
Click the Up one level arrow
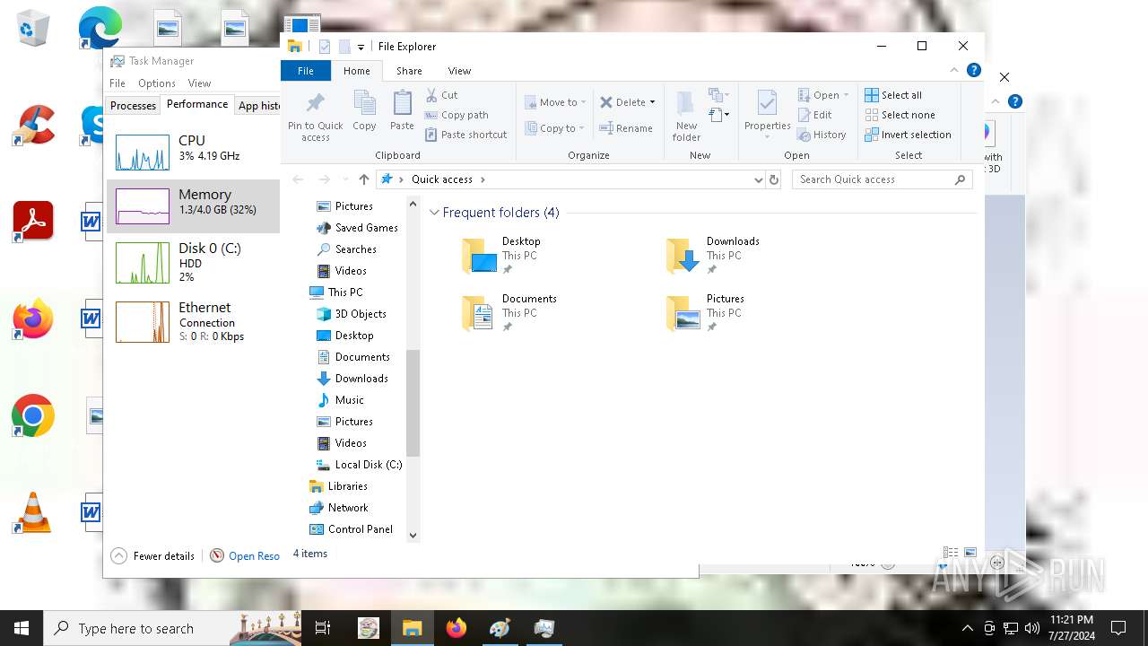[x=363, y=179]
